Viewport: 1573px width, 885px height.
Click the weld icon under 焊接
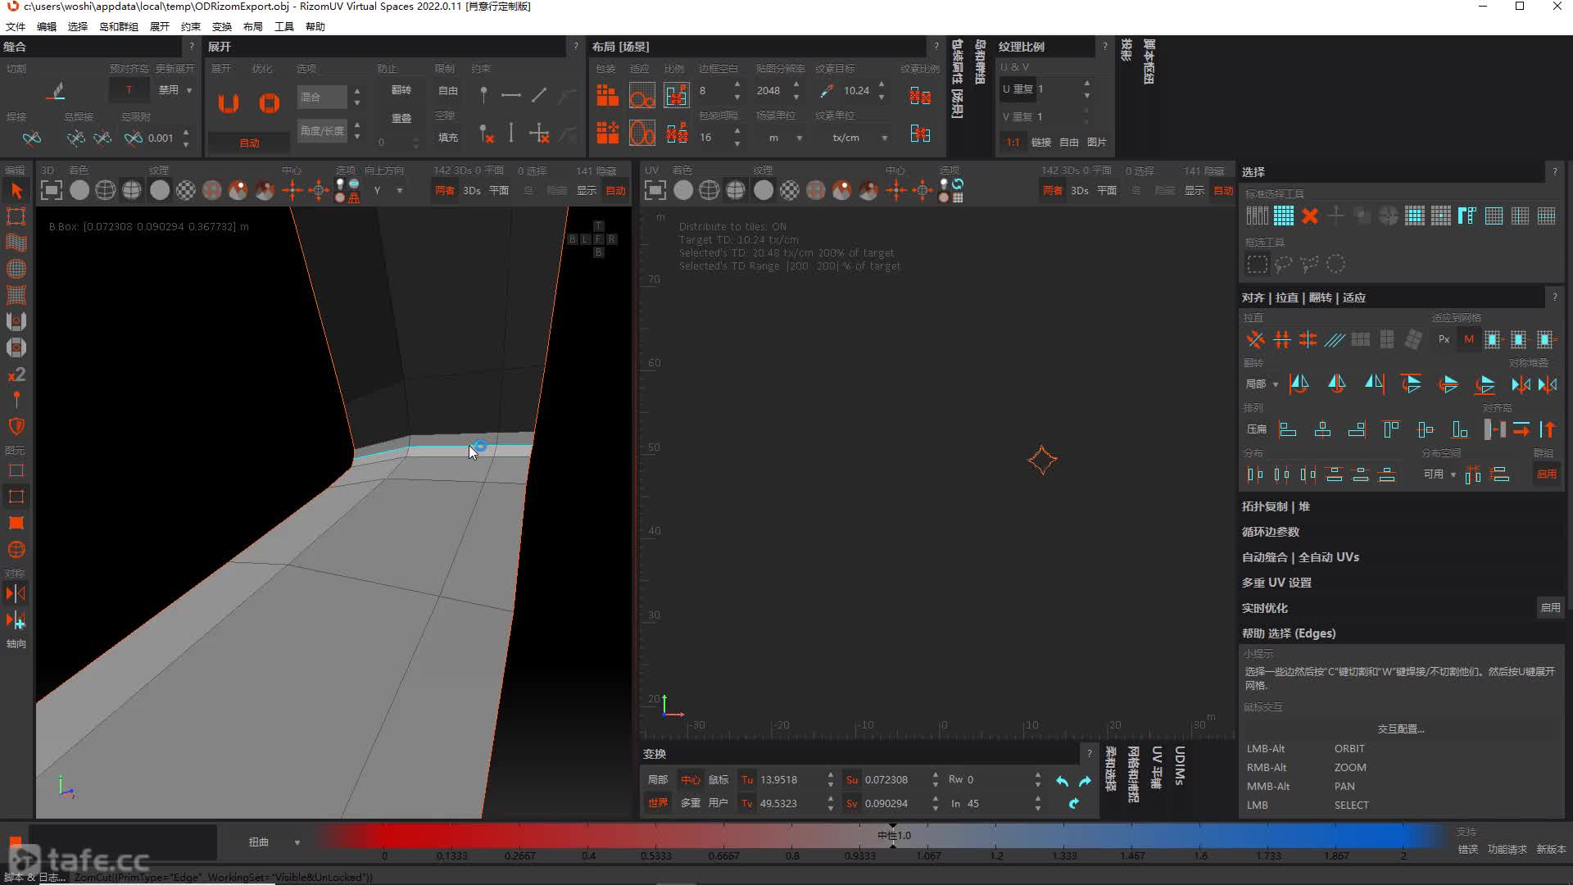pyautogui.click(x=31, y=138)
